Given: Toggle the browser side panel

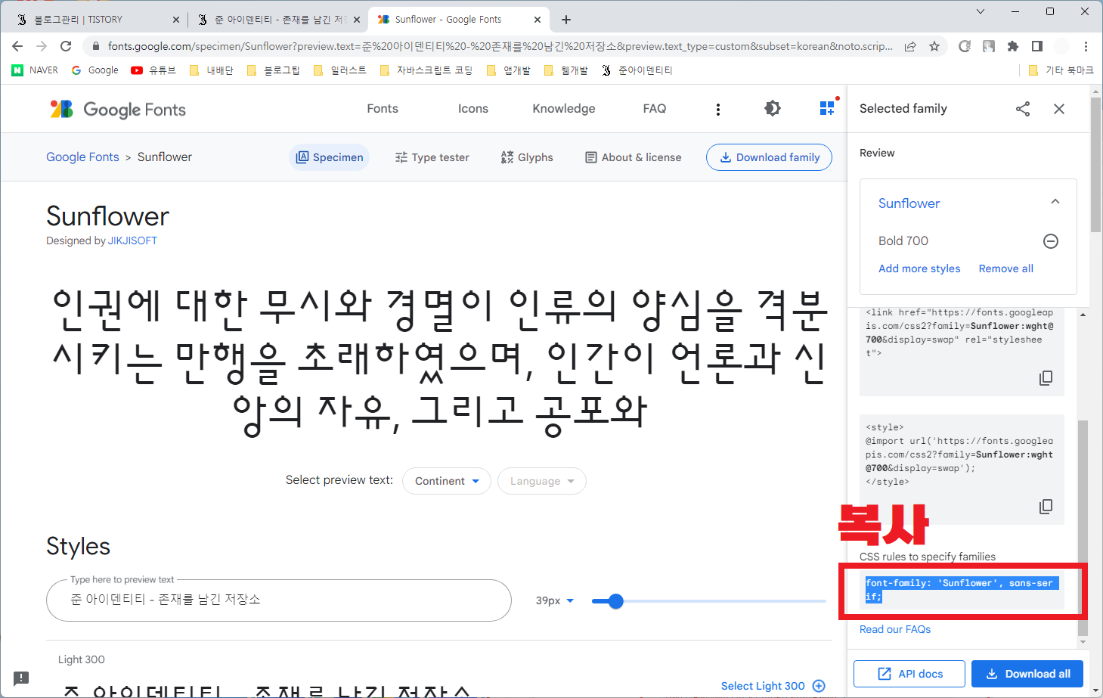Looking at the screenshot, I should click(1037, 46).
